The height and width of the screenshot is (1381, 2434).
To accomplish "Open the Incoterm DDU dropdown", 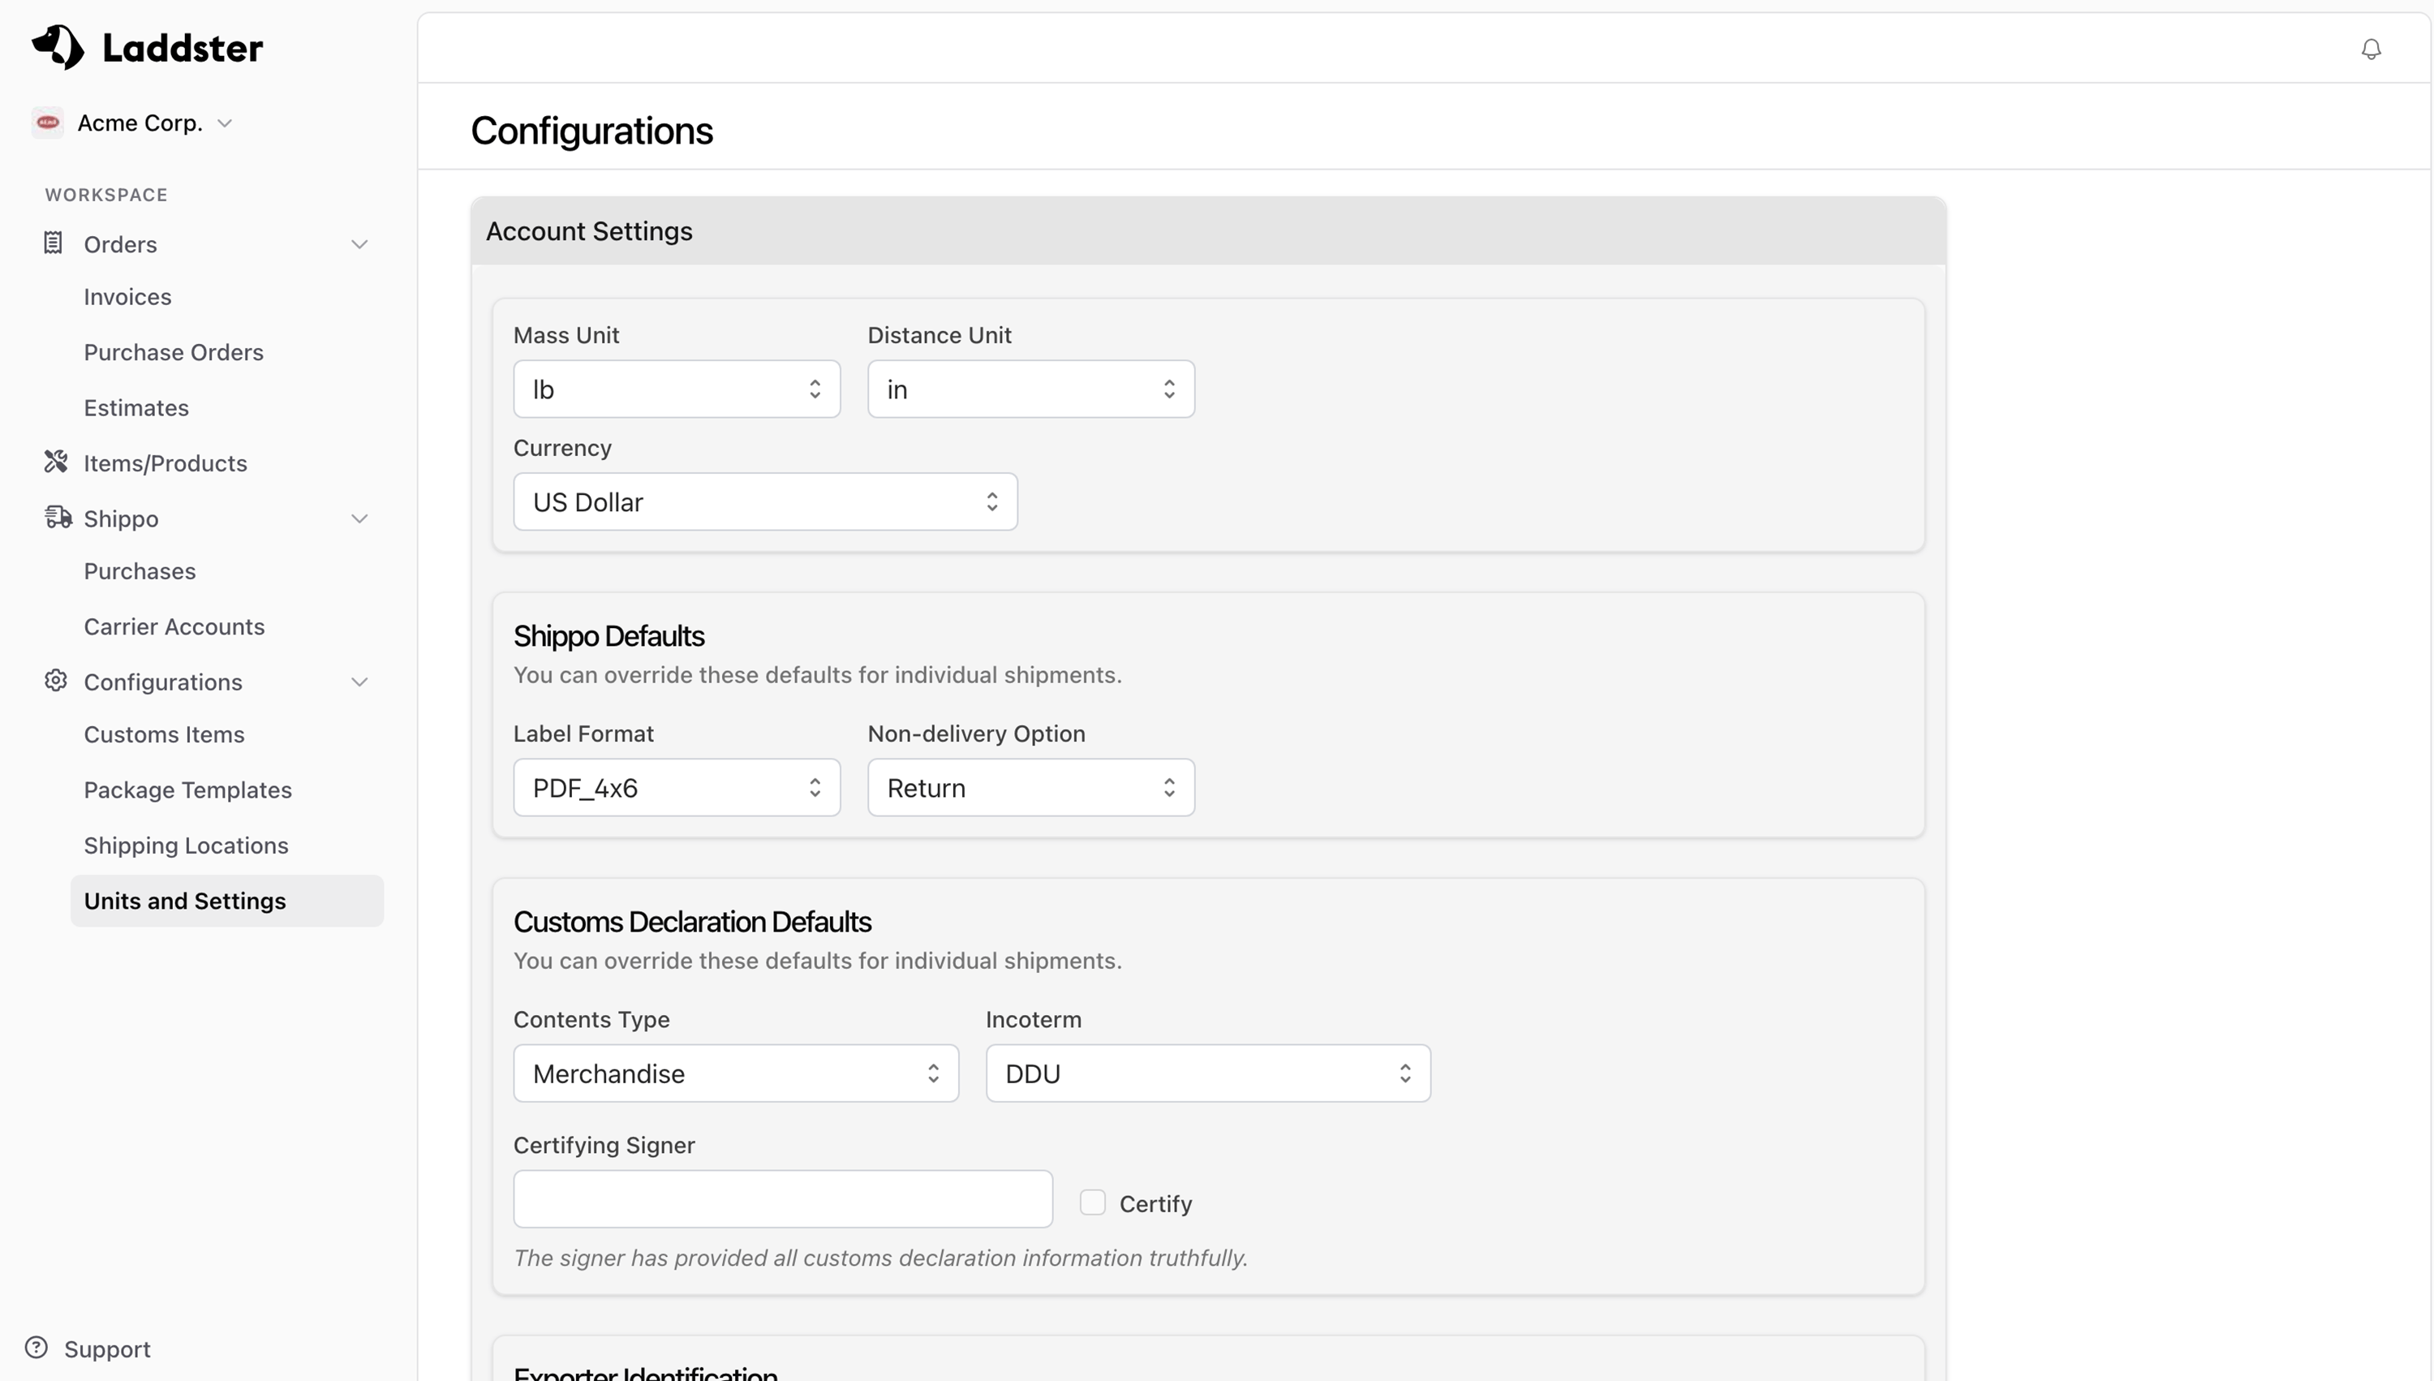I will (1207, 1073).
